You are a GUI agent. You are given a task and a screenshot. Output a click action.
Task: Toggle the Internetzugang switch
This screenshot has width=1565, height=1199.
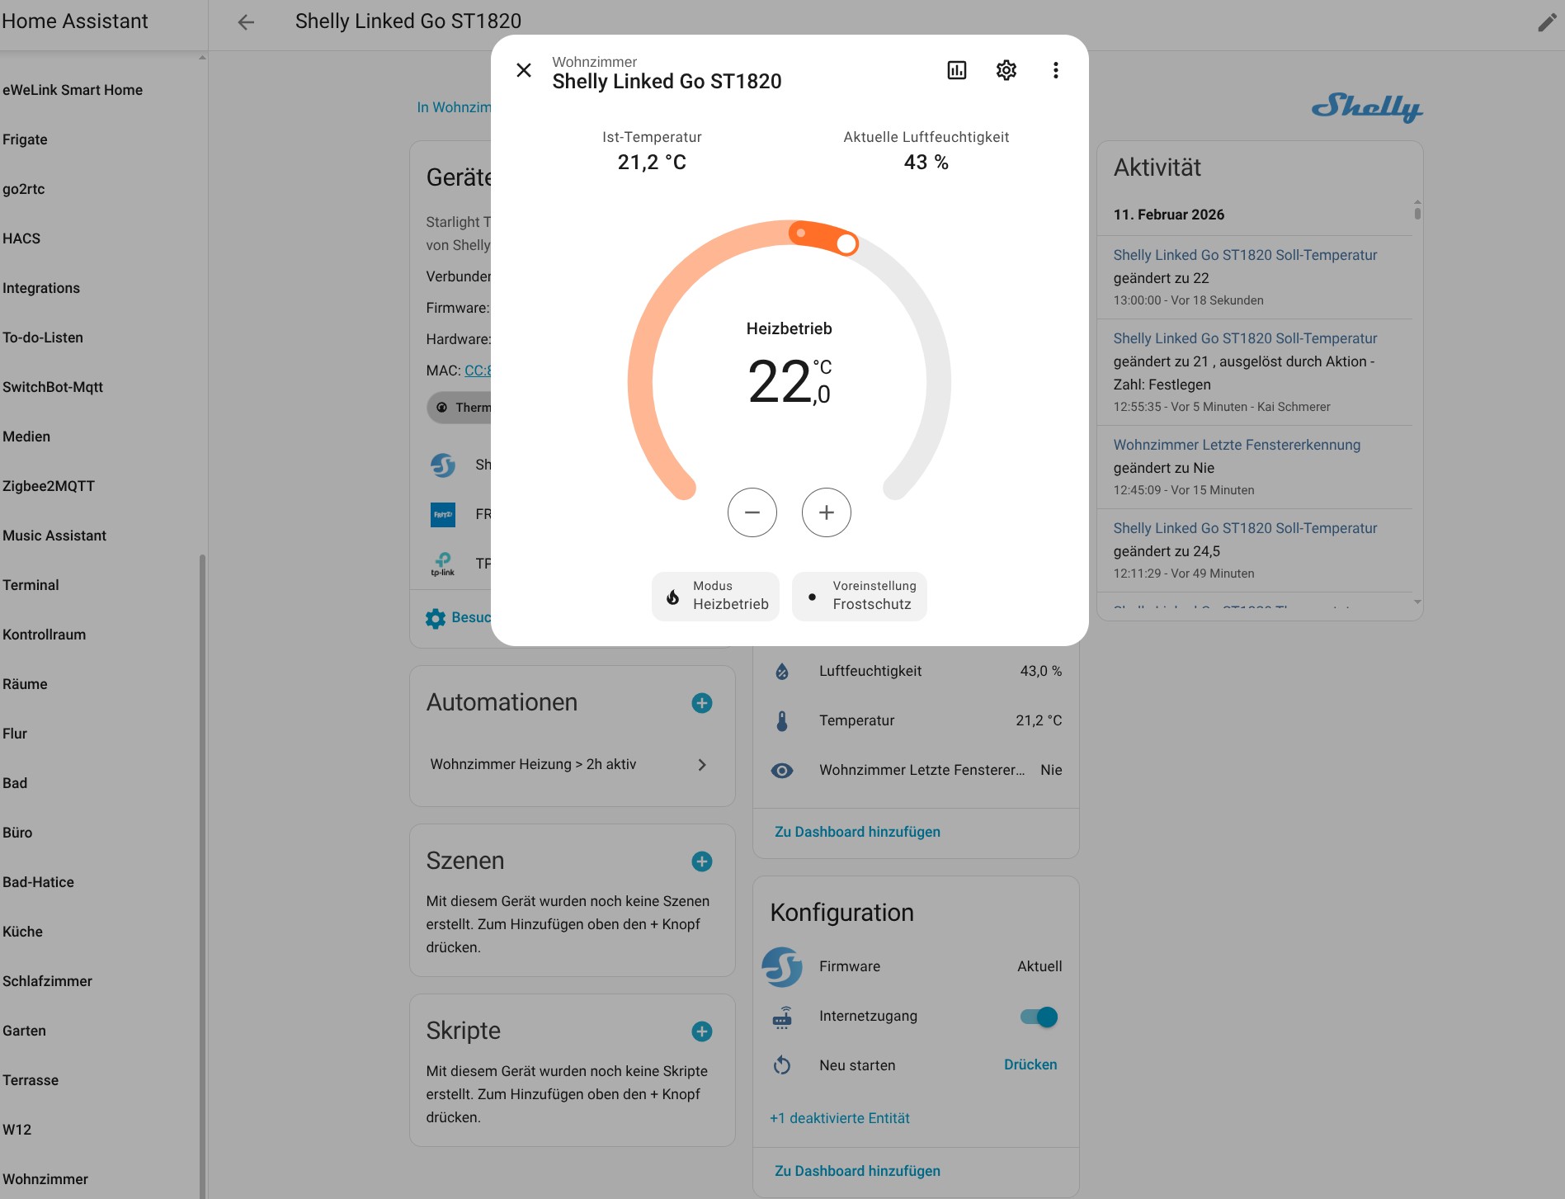click(1039, 1017)
